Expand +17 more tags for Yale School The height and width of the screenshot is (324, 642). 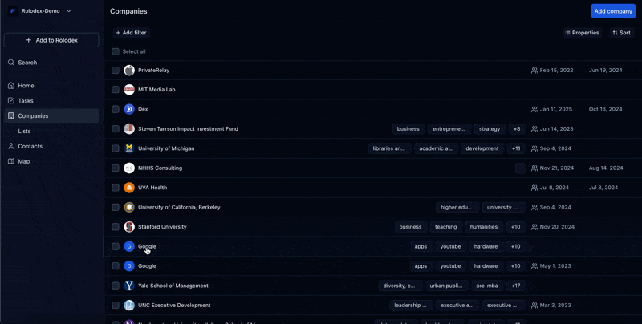[x=515, y=286]
